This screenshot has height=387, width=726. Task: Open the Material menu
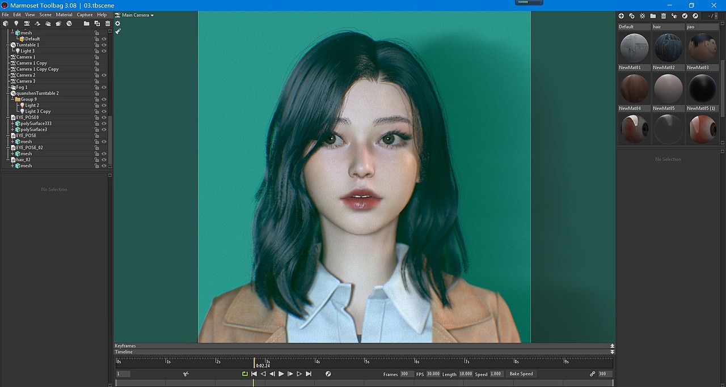pyautogui.click(x=64, y=15)
